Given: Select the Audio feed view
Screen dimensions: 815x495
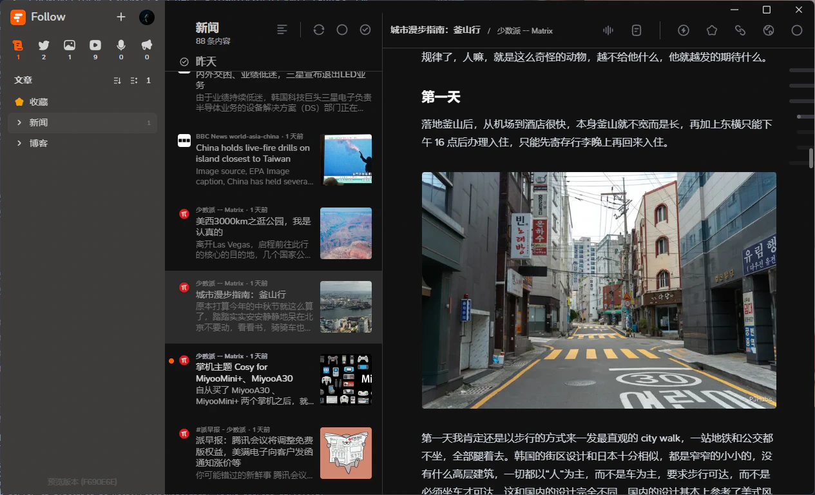Looking at the screenshot, I should [121, 45].
